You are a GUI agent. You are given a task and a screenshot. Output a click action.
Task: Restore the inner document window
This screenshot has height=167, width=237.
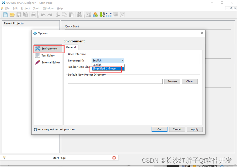(231, 8)
